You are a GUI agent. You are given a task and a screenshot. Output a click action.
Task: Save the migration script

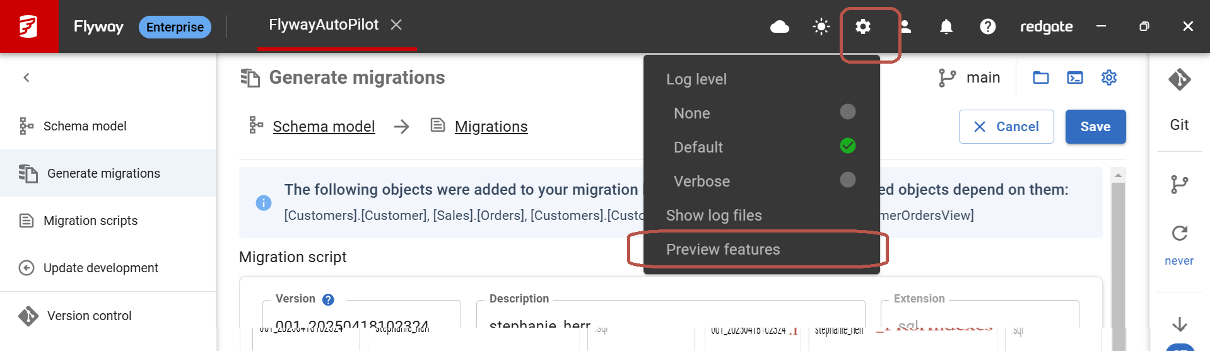[x=1095, y=127]
